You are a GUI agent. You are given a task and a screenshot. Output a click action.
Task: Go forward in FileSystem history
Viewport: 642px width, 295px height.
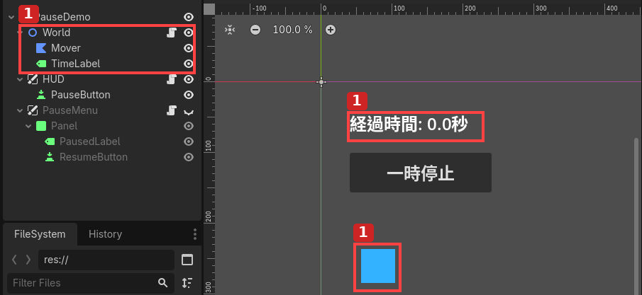click(x=28, y=260)
